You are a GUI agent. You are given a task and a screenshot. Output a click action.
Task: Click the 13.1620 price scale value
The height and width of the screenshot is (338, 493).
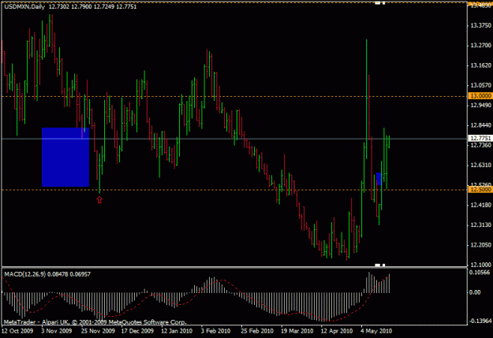[x=480, y=65]
